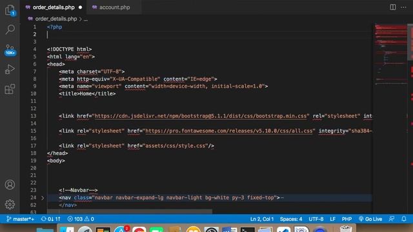
Task: Open the Extensions view icon
Action: click(x=10, y=89)
